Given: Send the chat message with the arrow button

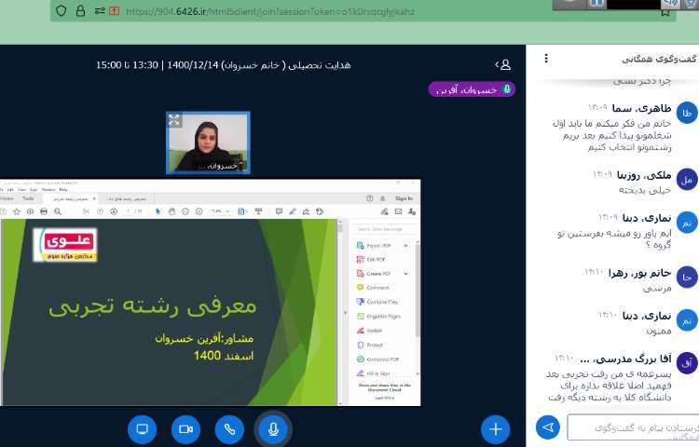Looking at the screenshot, I should pyautogui.click(x=548, y=427).
